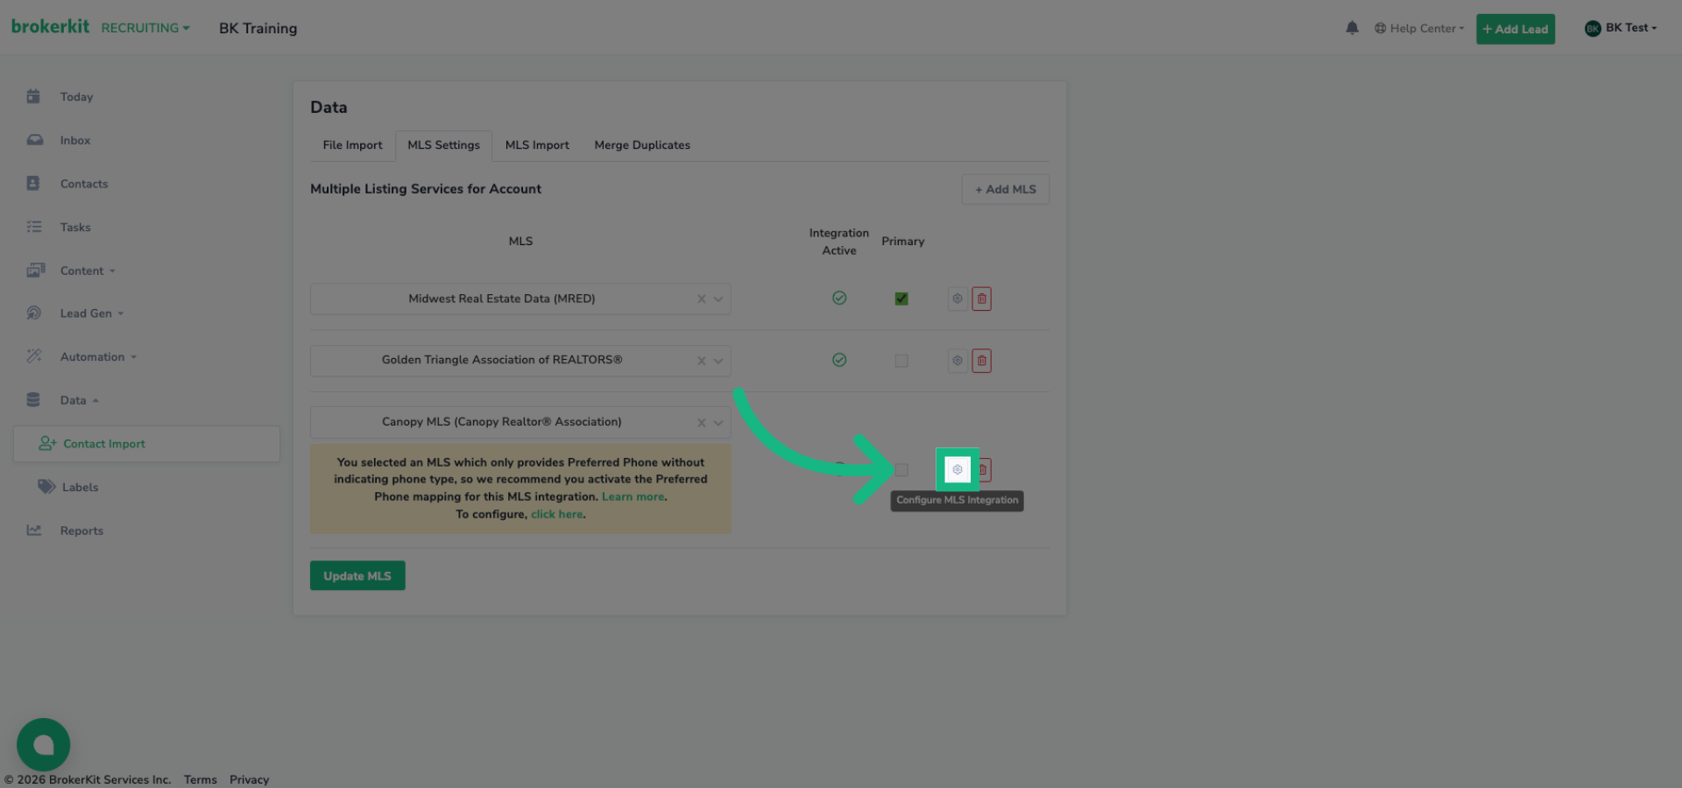Follow the Learn more link
Screen dimensions: 1682x788
click(633, 496)
